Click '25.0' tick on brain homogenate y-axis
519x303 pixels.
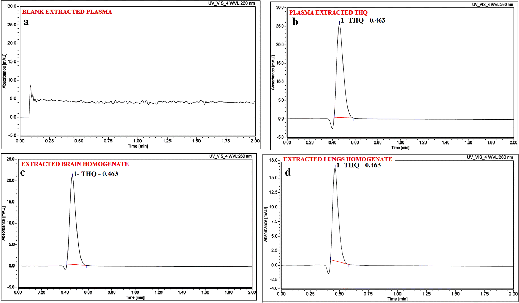11,159
